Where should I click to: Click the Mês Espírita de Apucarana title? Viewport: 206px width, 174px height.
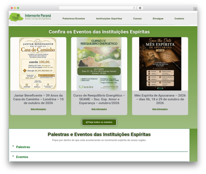tap(160, 99)
